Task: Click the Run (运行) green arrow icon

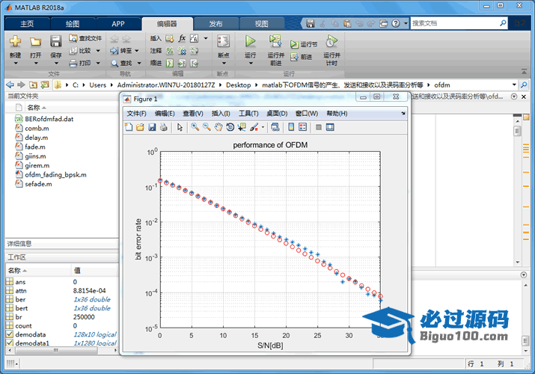Action: pos(250,42)
